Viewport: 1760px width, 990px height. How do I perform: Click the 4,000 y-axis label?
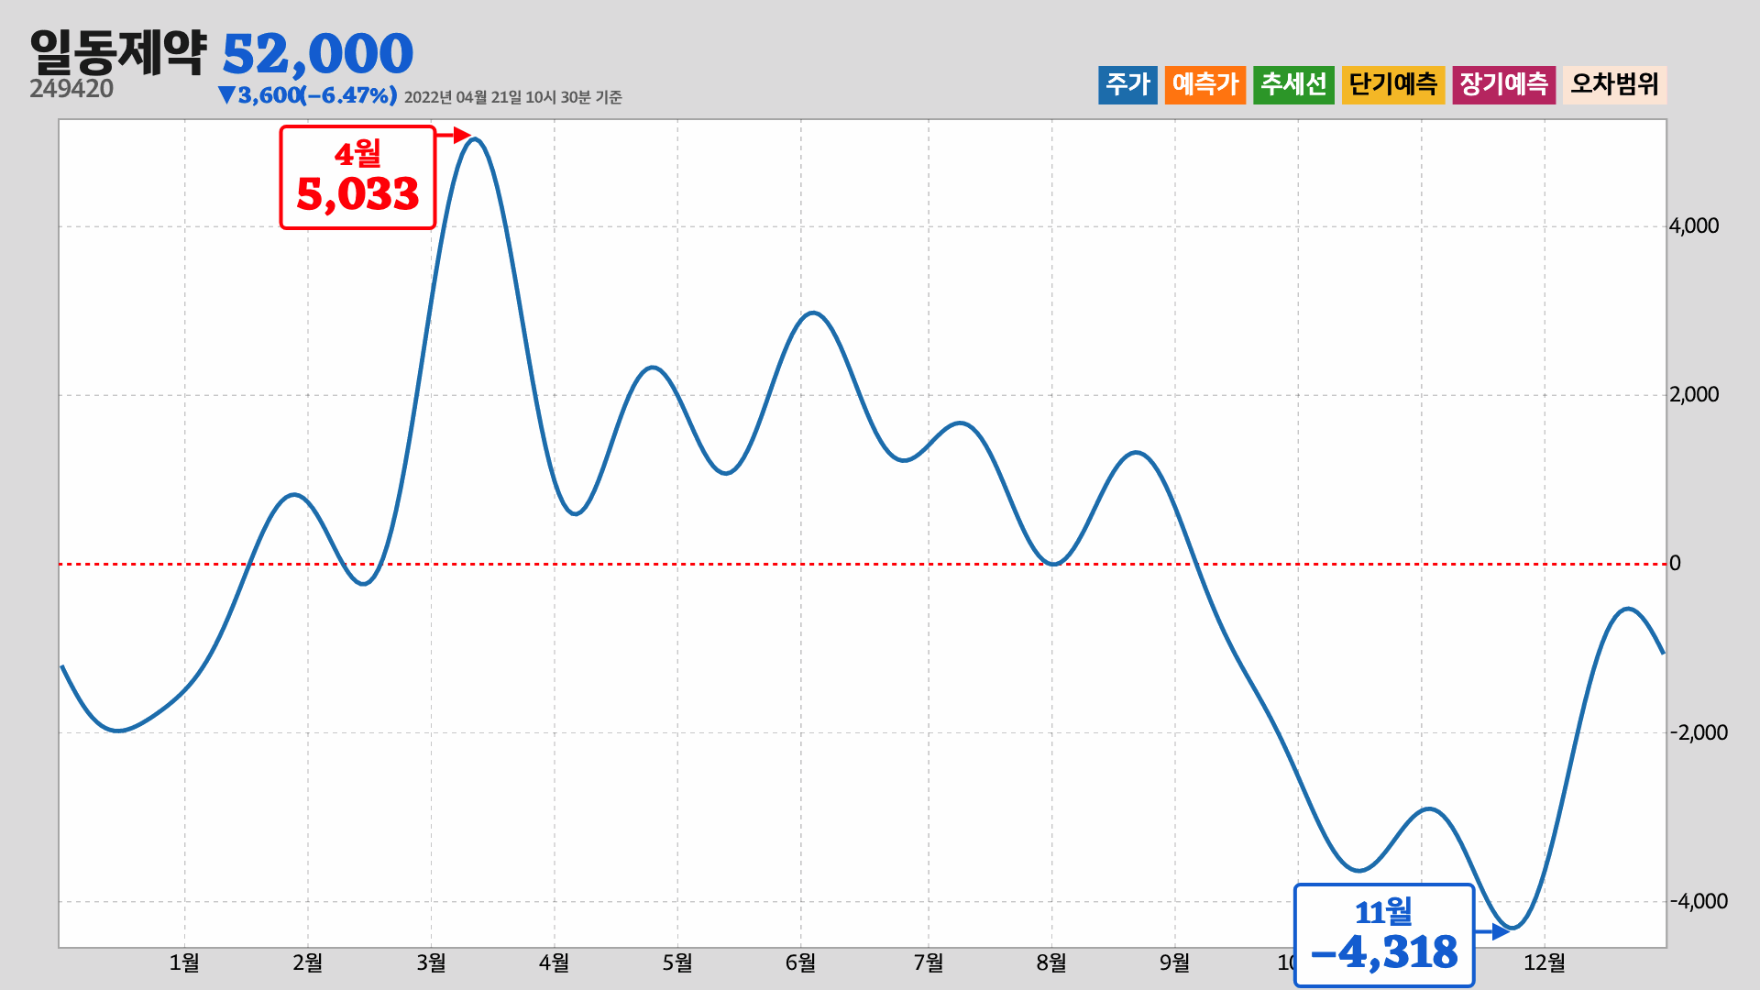tap(1694, 226)
